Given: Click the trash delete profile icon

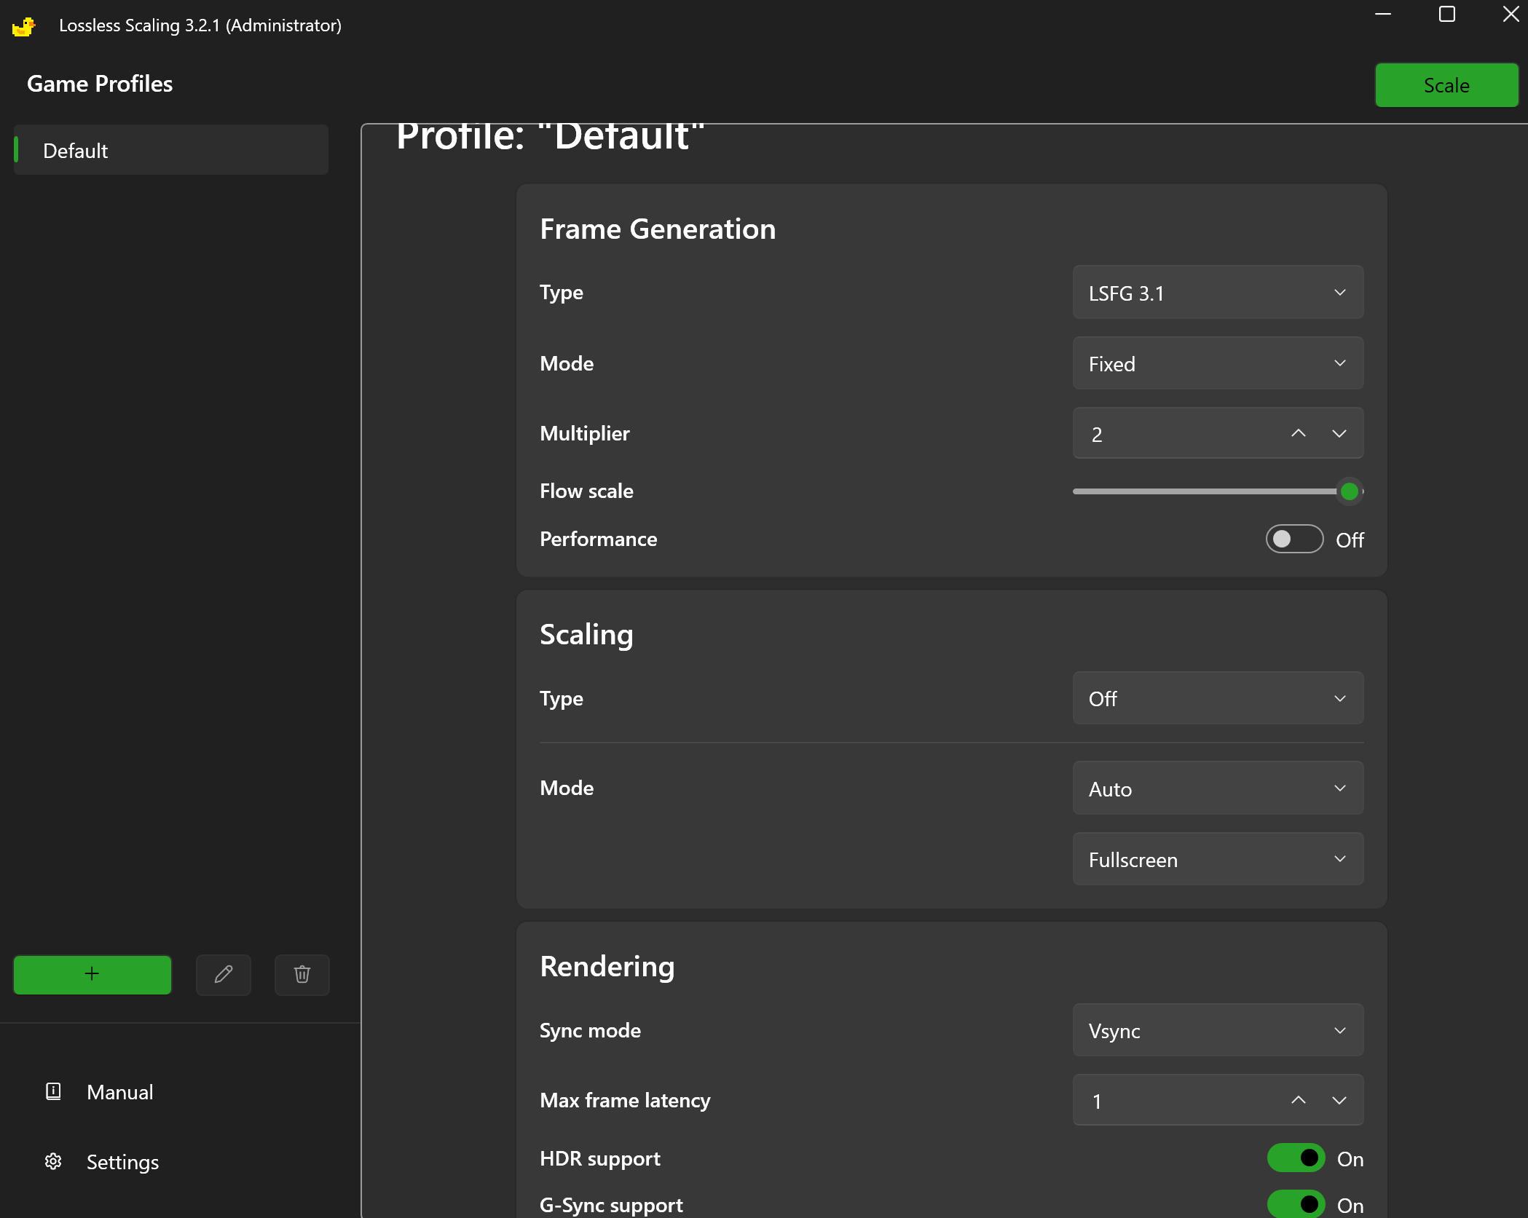Looking at the screenshot, I should (x=302, y=974).
